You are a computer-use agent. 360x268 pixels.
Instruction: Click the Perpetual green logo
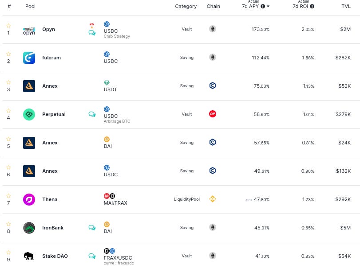pyautogui.click(x=29, y=114)
